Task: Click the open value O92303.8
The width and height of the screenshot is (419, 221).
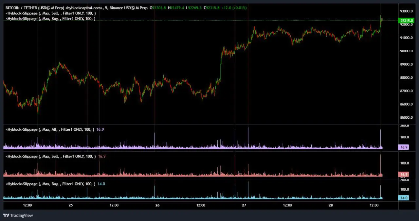Action: pyautogui.click(x=158, y=8)
